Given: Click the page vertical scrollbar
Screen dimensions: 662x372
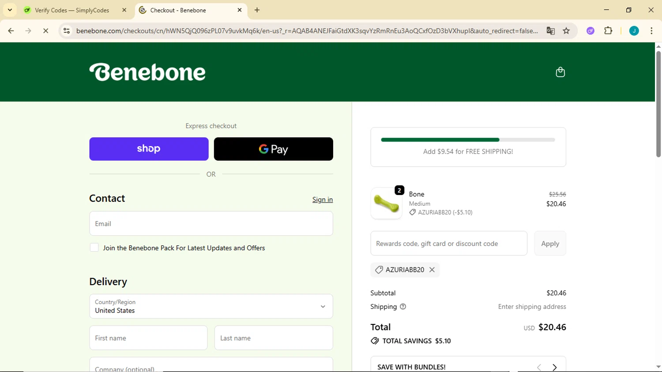Looking at the screenshot, I should 658,104.
